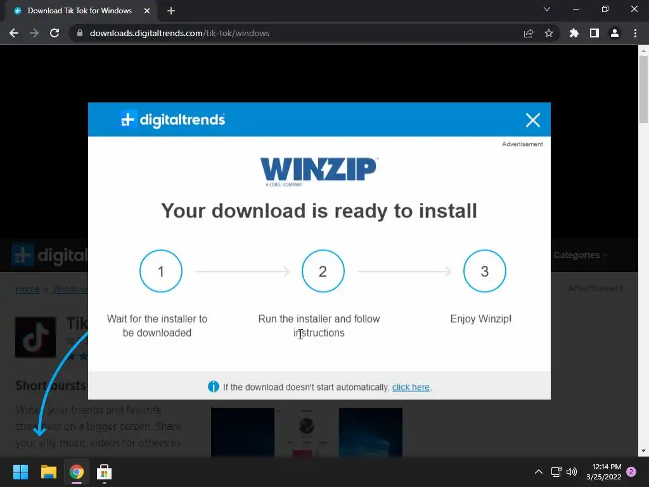Image resolution: width=649 pixels, height=487 pixels.
Task: Open Chrome's three-dot menu
Action: pyautogui.click(x=635, y=33)
